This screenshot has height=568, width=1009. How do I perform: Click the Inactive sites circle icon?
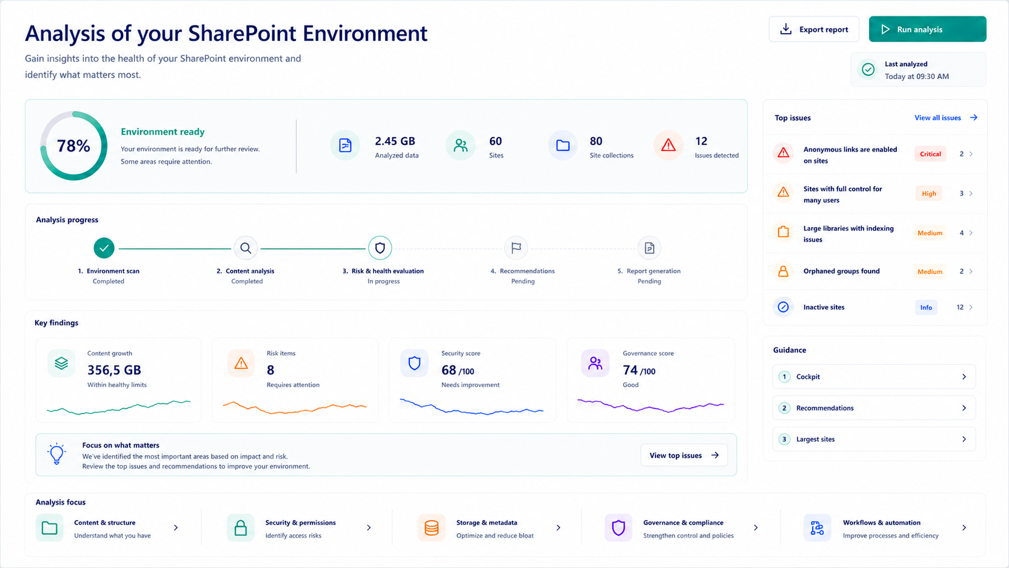point(783,307)
